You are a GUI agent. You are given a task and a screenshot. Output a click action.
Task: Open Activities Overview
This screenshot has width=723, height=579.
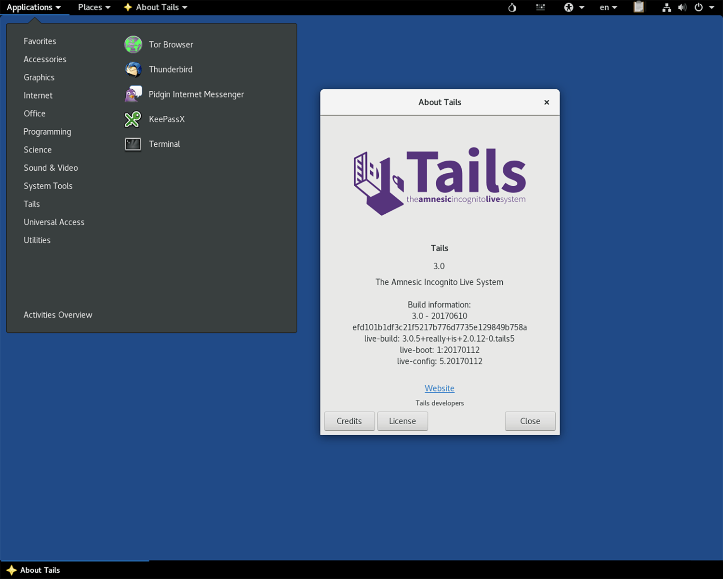(58, 315)
